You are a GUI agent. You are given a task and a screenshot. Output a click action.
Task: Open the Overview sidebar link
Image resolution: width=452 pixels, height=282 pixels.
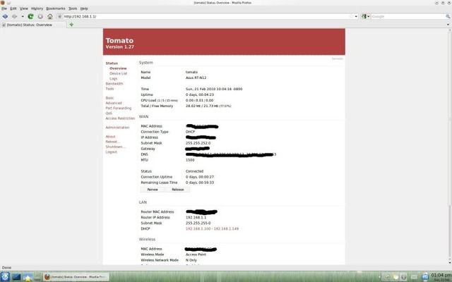pyautogui.click(x=118, y=68)
